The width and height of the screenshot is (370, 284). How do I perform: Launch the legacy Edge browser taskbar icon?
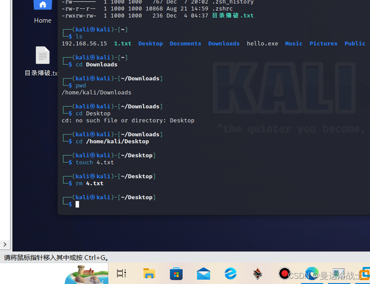coord(230,274)
